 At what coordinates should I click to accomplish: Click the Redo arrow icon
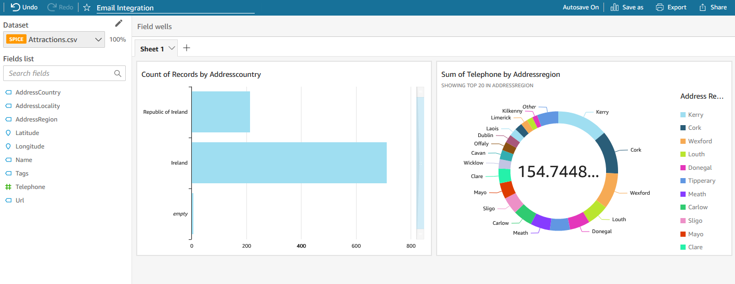[51, 7]
